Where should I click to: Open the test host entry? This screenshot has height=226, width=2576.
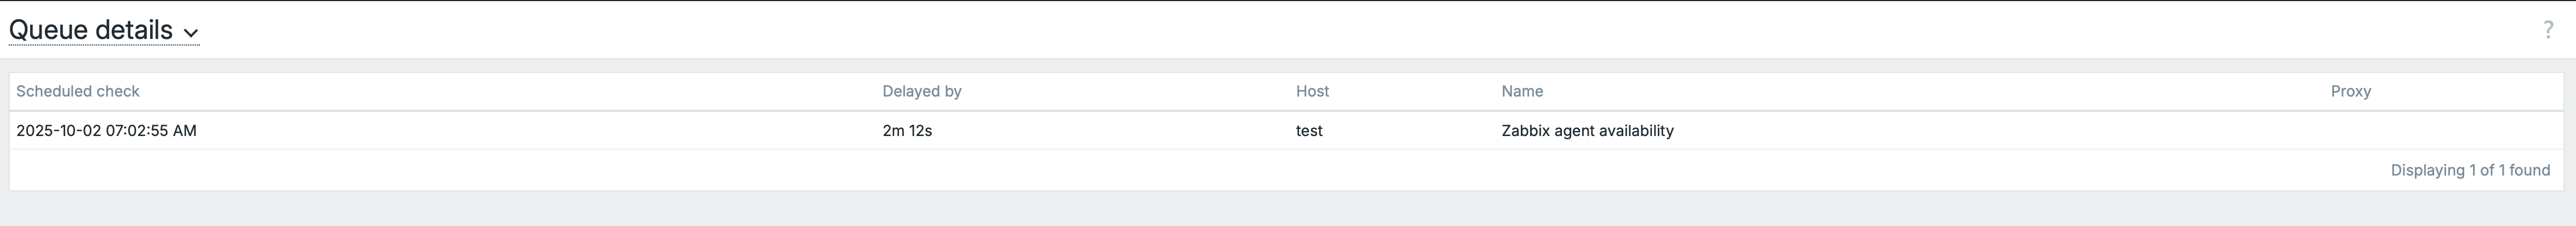[1309, 131]
